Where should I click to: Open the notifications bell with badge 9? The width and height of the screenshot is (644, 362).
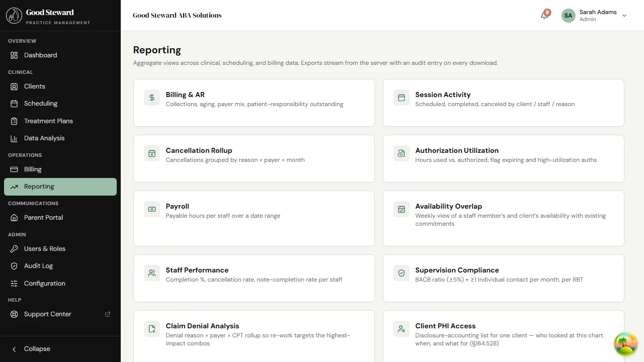point(544,15)
